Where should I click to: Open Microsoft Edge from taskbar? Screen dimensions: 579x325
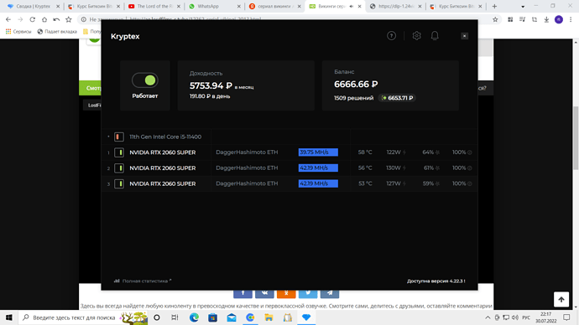194,317
